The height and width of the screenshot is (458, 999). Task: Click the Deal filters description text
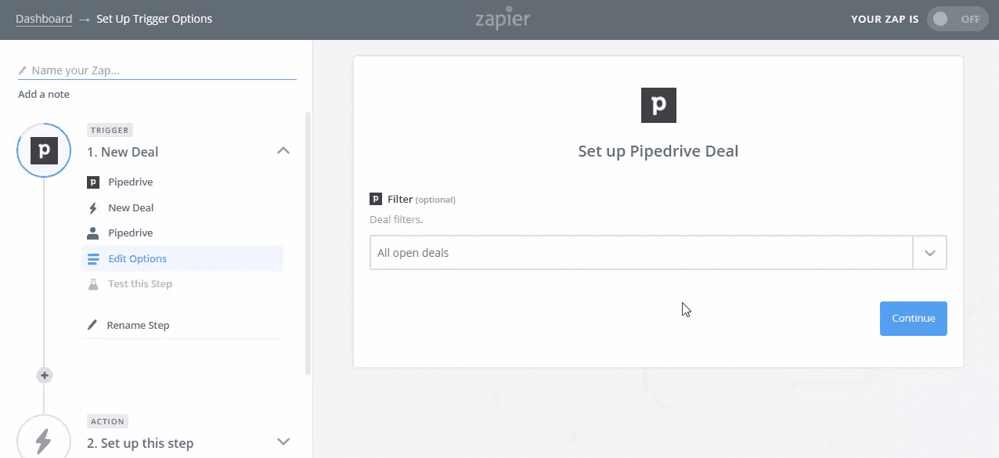tap(396, 220)
